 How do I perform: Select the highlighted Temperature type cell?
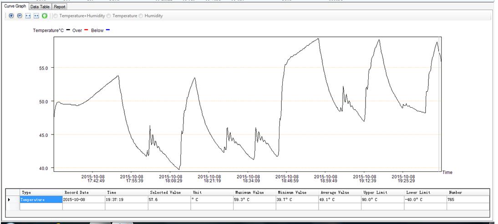[x=41, y=200]
